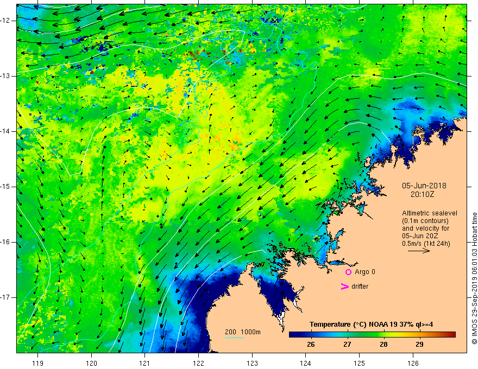Click the IMOS copyright timestamp text
This screenshot has height=369, width=478.
[x=474, y=278]
